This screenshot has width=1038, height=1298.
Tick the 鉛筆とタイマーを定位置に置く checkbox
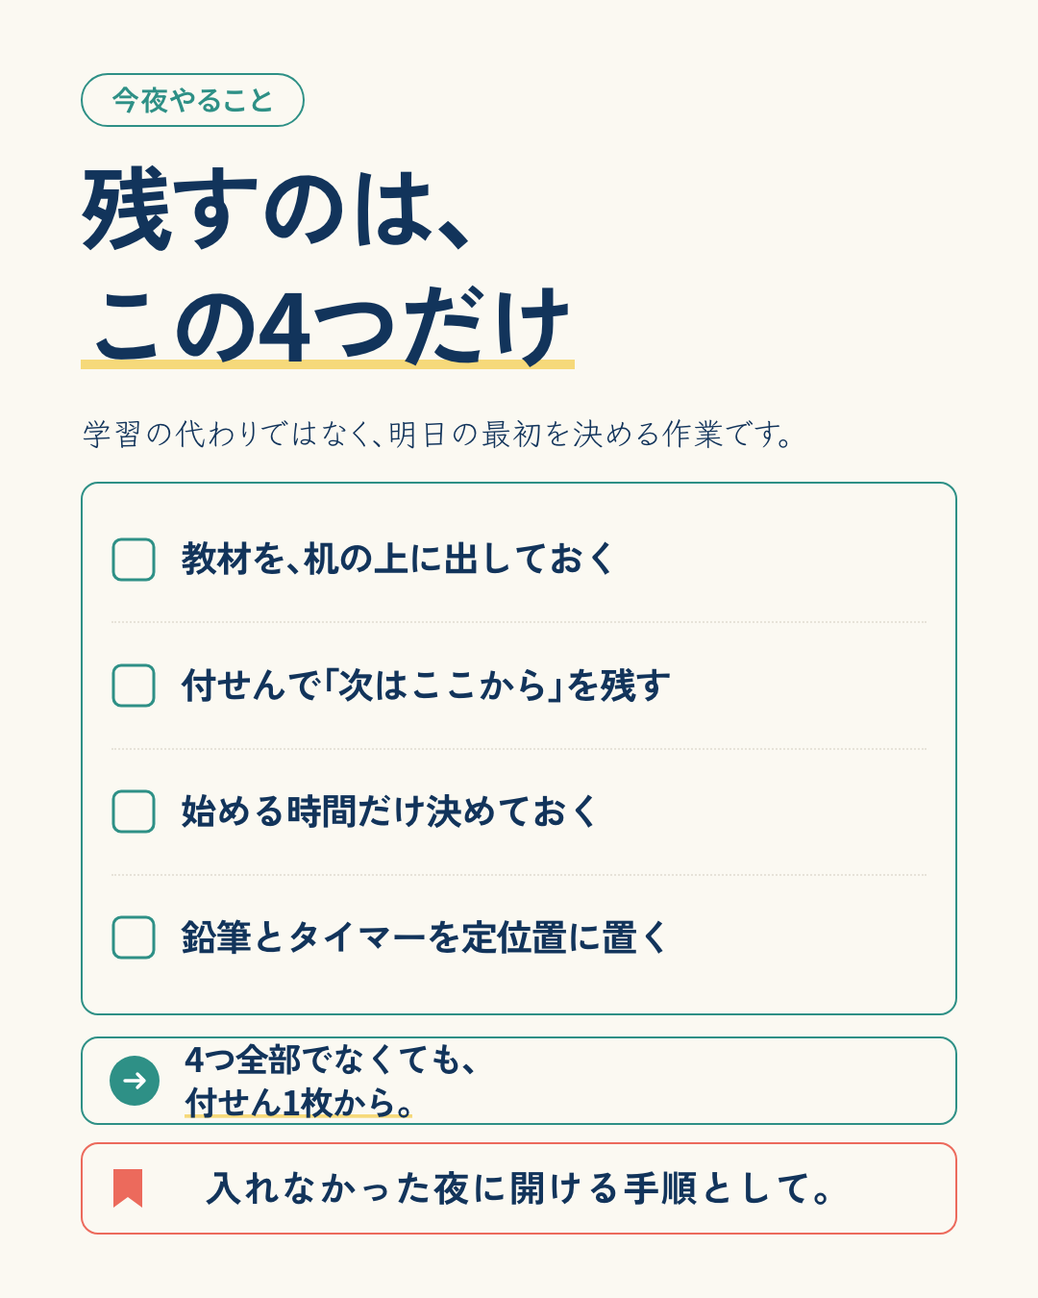134,937
